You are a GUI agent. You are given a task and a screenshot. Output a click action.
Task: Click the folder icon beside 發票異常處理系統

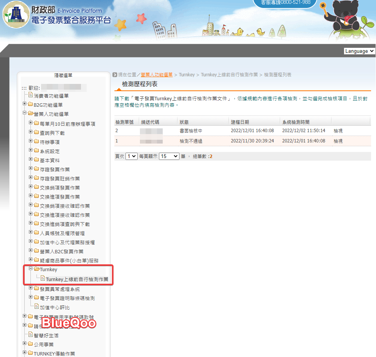click(x=36, y=289)
